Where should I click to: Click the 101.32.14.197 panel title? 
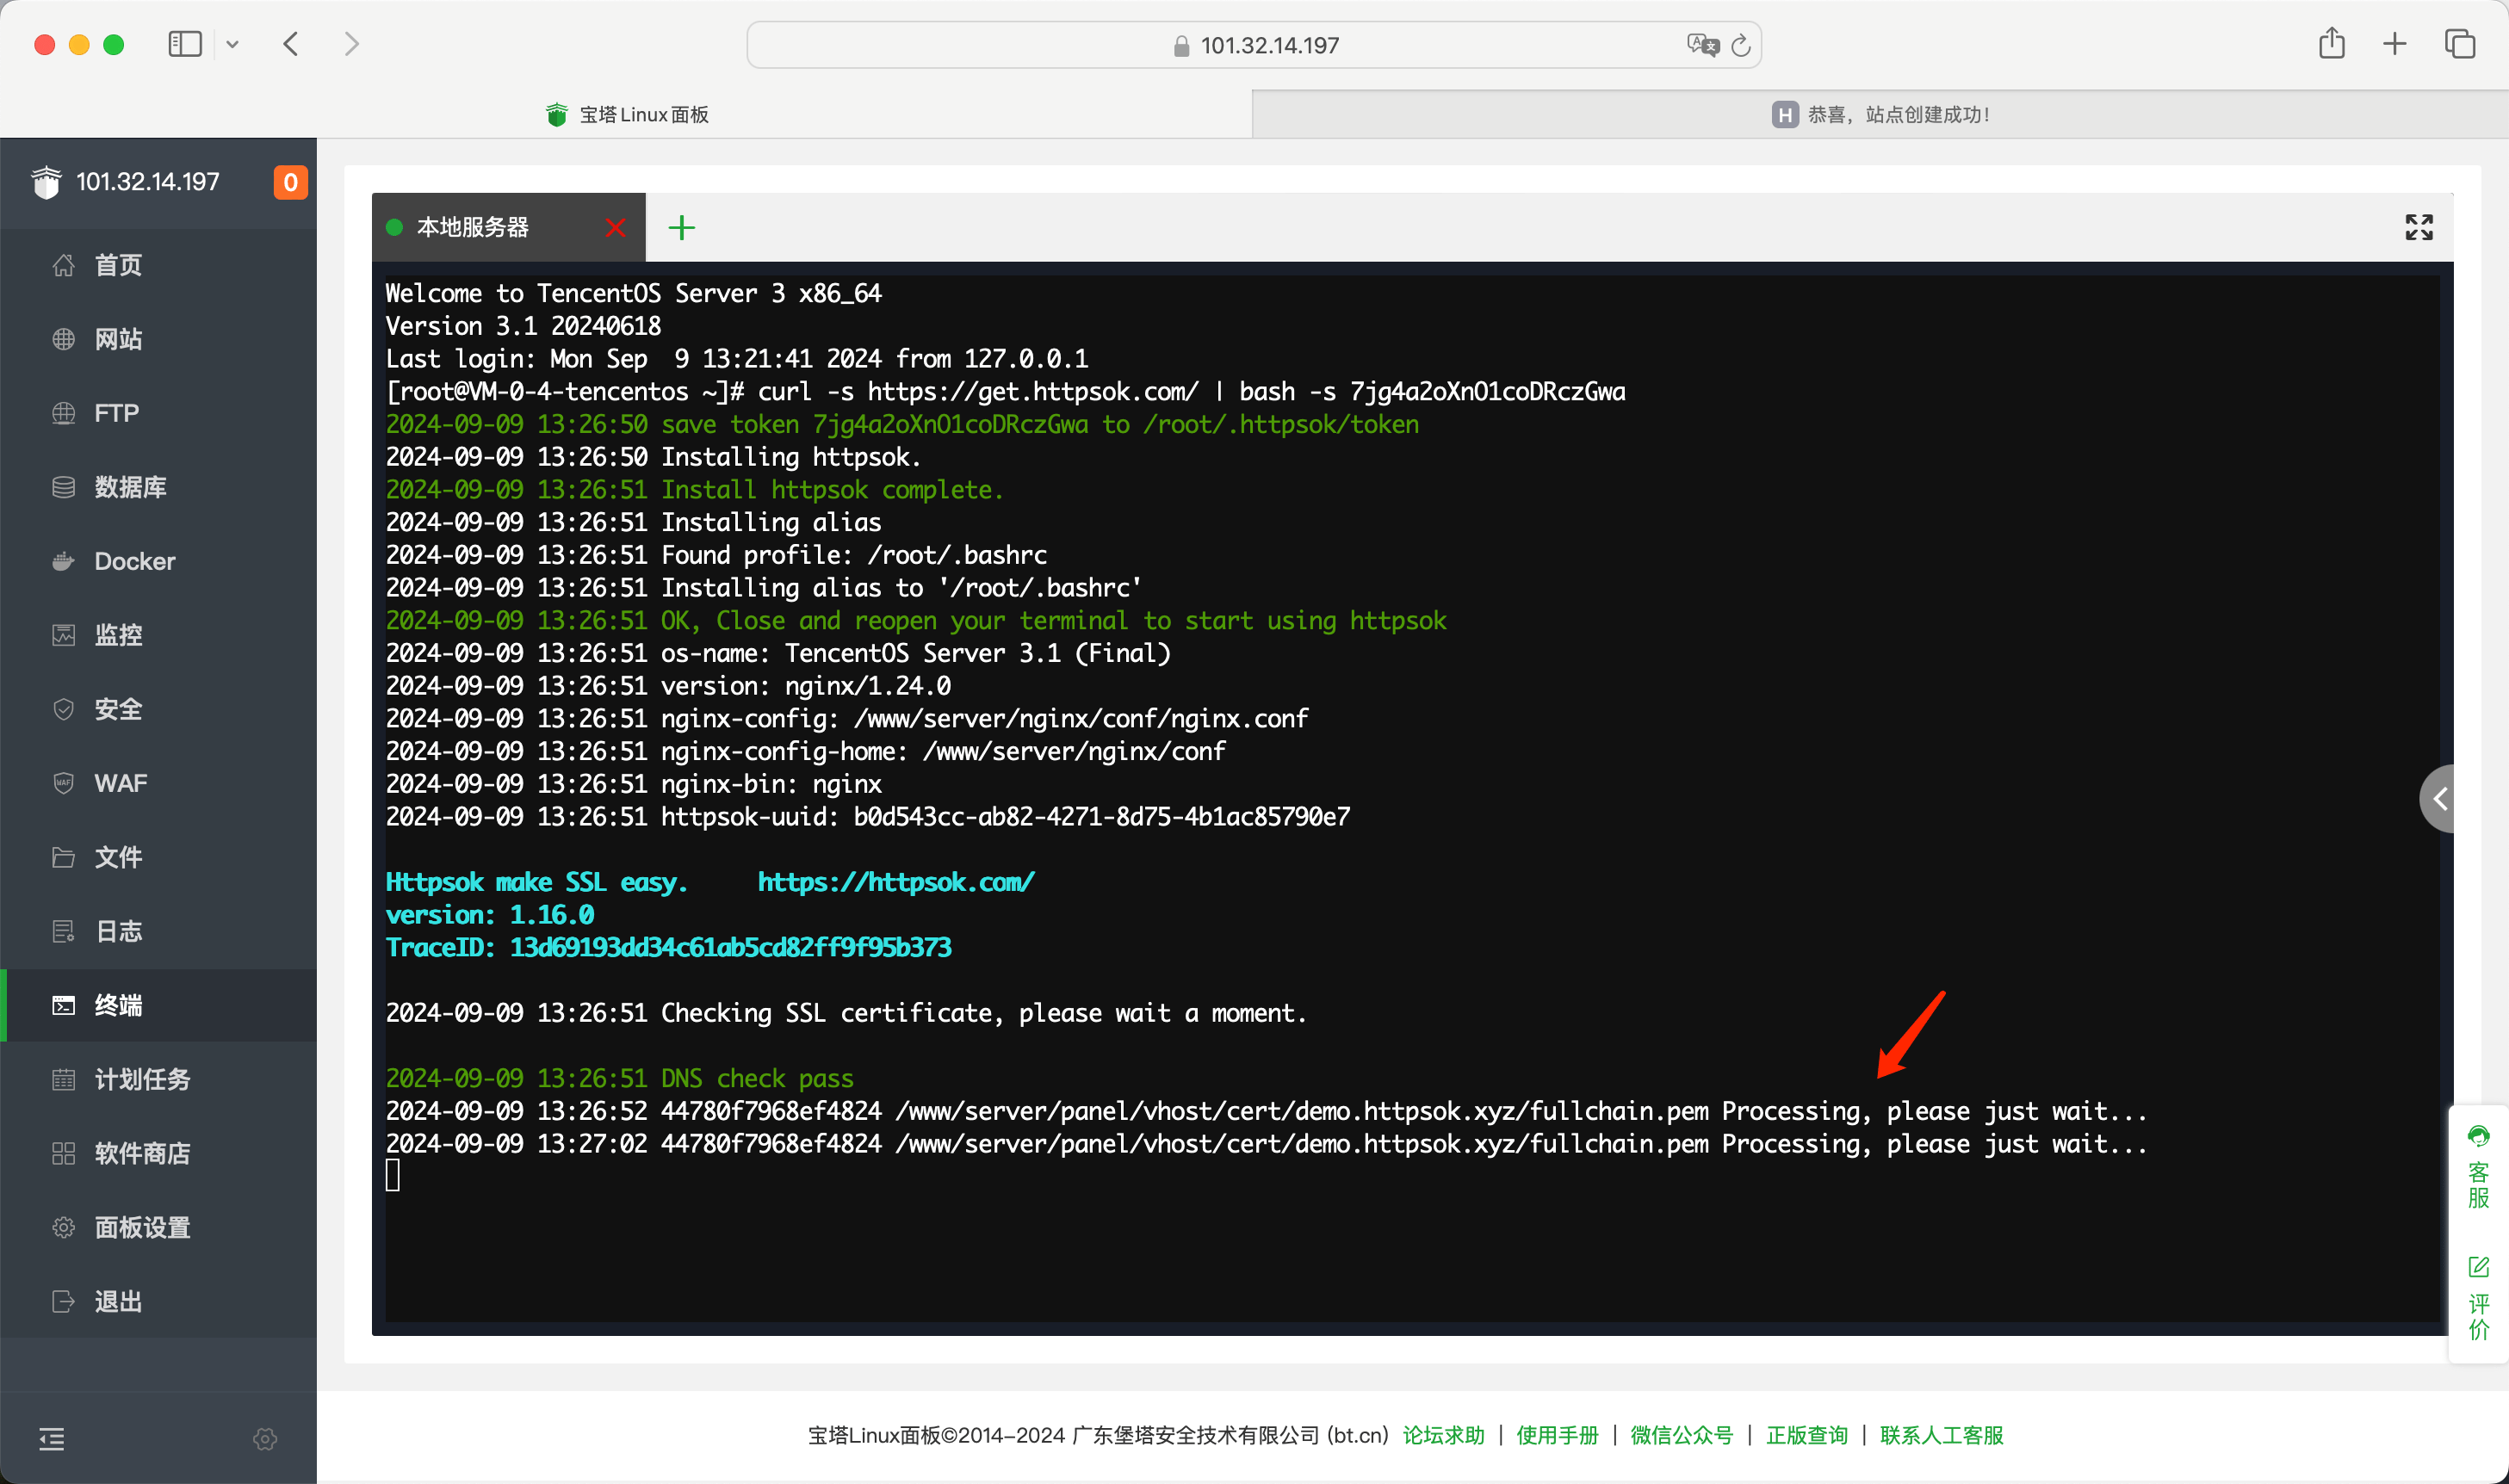pos(147,182)
